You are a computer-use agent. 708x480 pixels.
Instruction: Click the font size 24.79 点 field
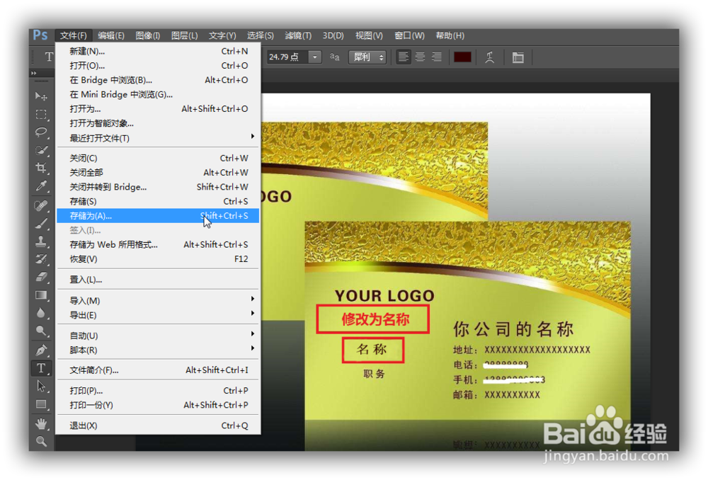(288, 57)
